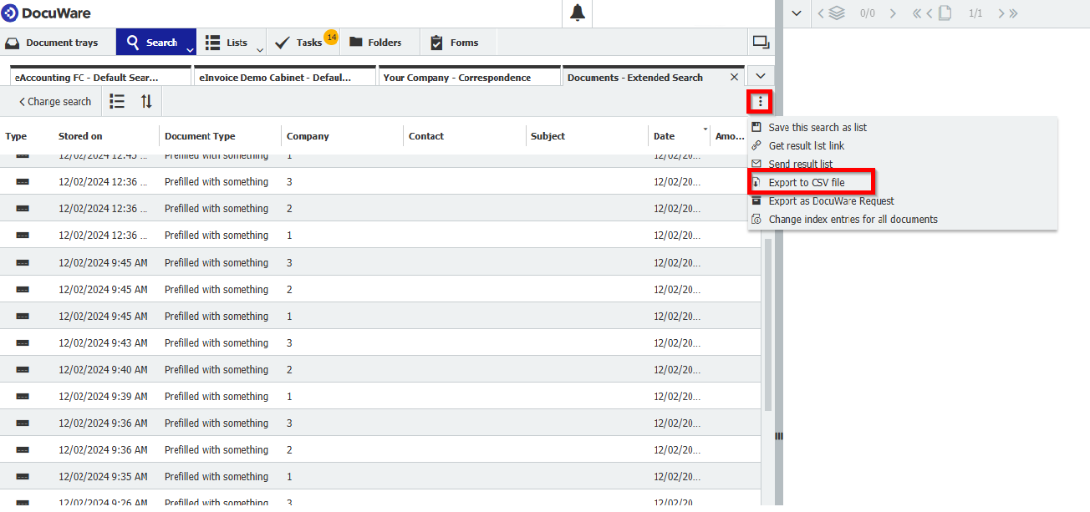Sort by the Date column header
1090x512 pixels.
pos(664,136)
